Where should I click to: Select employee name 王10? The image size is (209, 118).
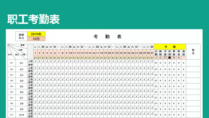click(21, 115)
